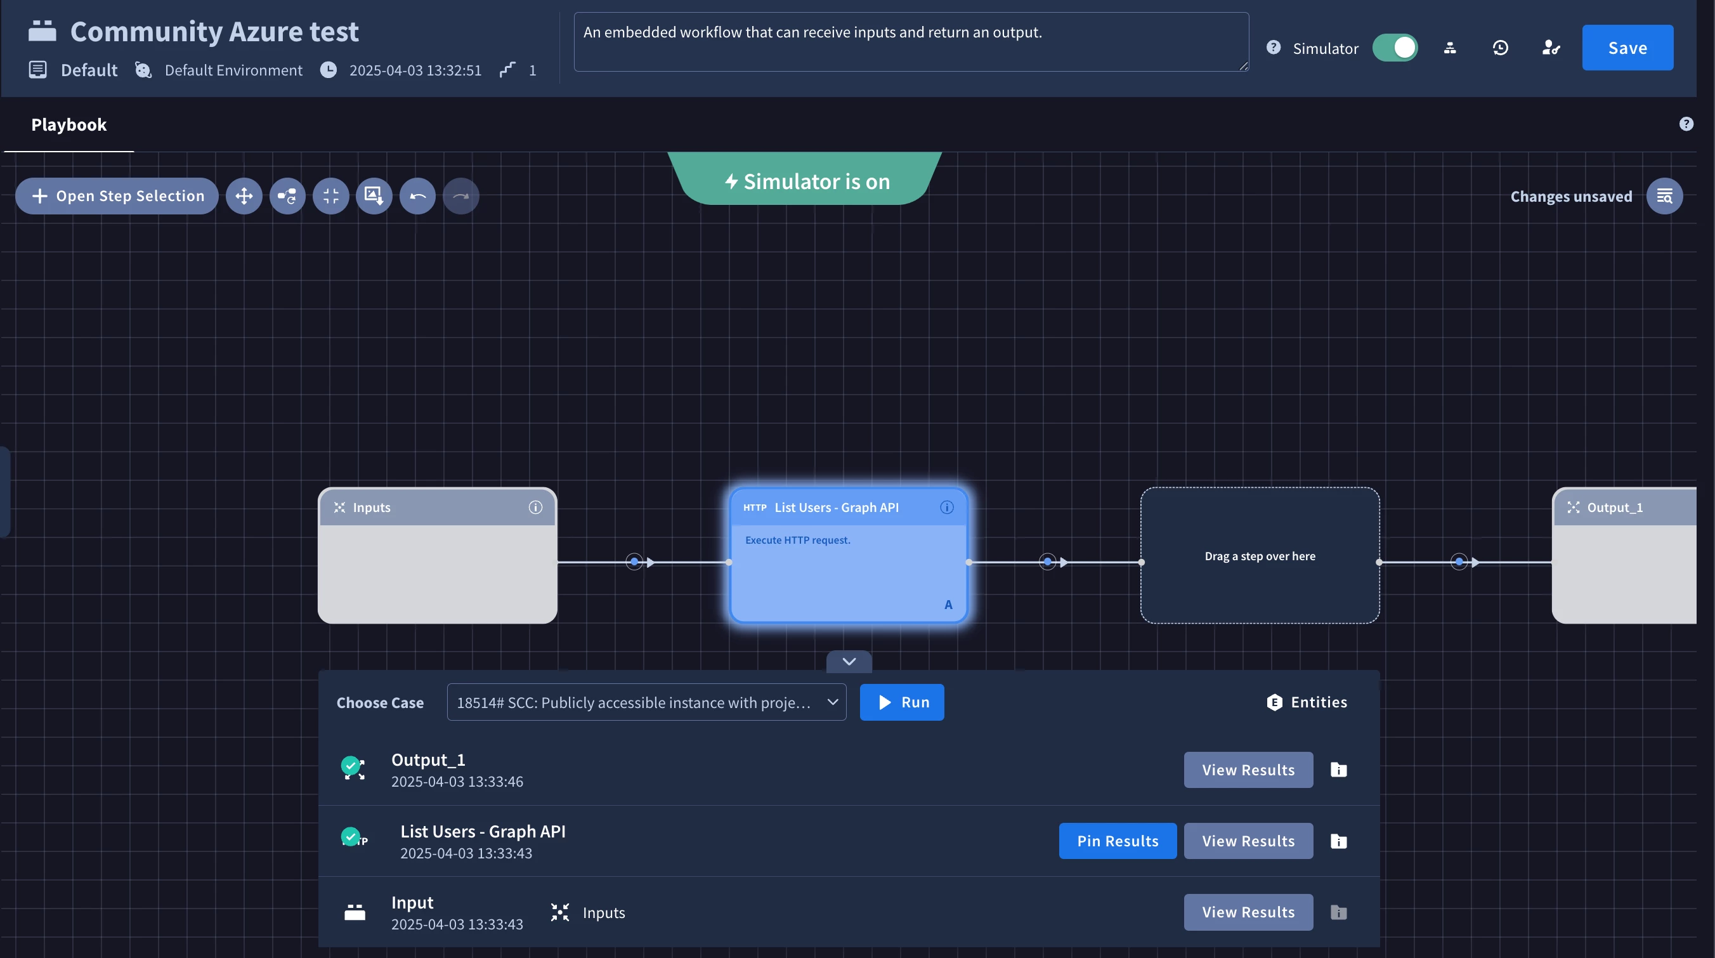Click connector node between Inputs and List Users
The height and width of the screenshot is (958, 1715).
pyautogui.click(x=634, y=562)
